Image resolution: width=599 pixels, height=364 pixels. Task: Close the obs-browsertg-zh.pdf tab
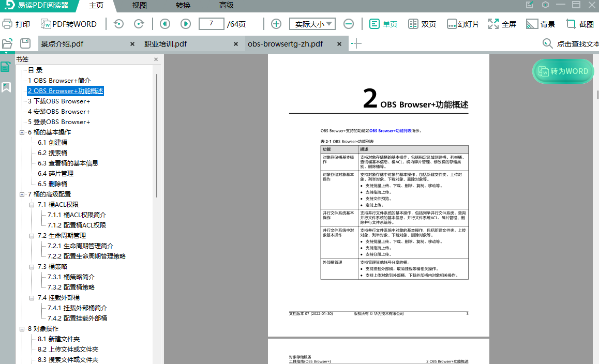[x=339, y=44]
